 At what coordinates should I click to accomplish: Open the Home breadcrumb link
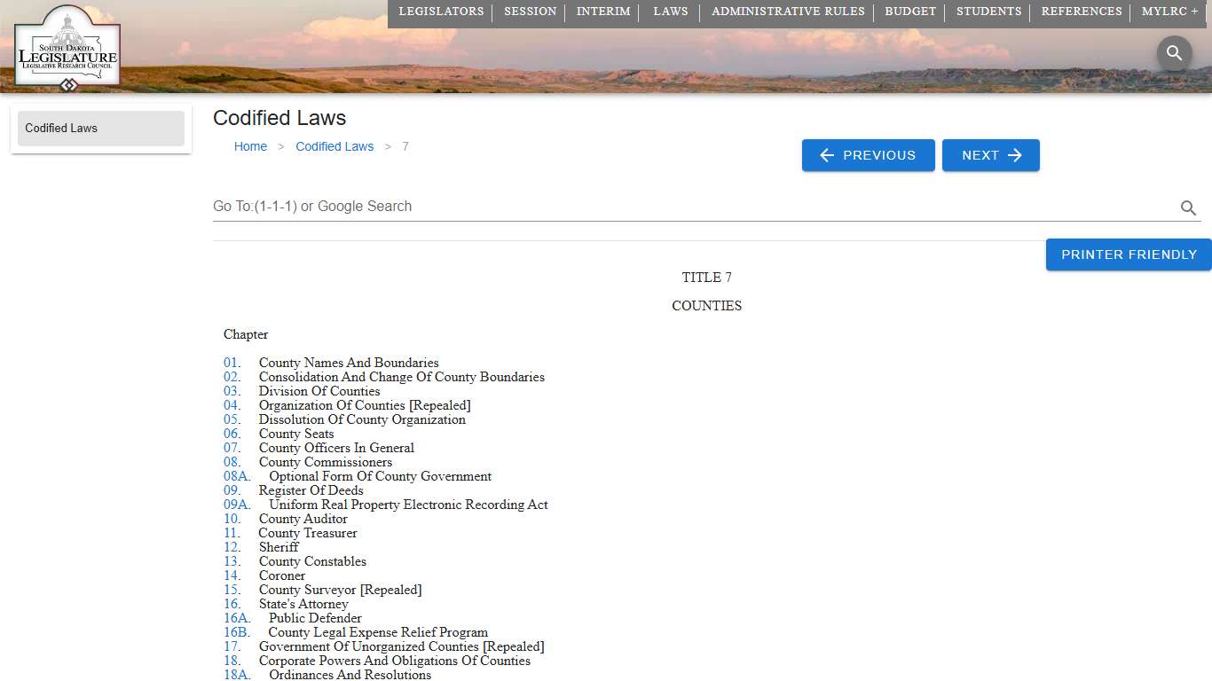[250, 146]
